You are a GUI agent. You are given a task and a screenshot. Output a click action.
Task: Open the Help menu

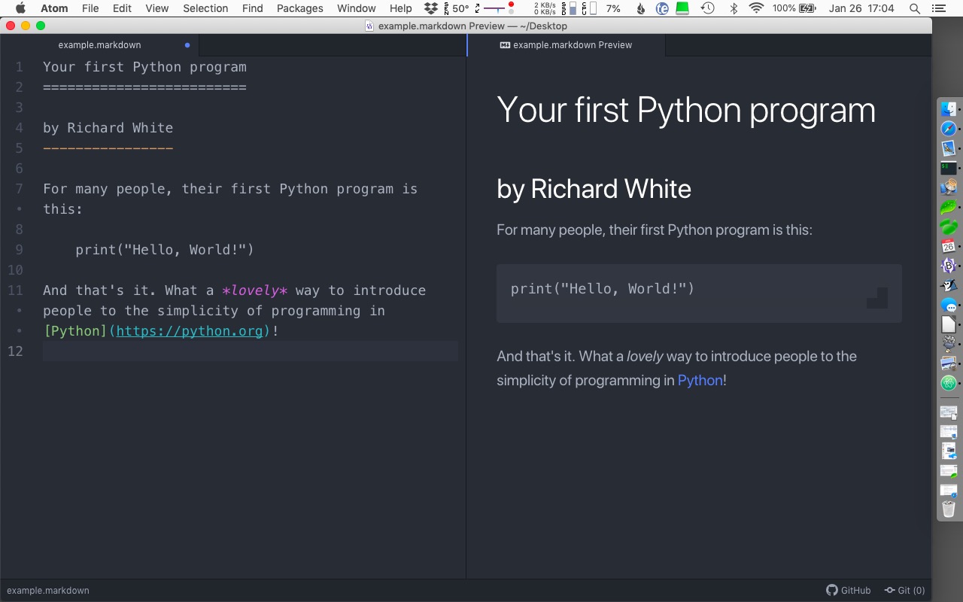(401, 8)
